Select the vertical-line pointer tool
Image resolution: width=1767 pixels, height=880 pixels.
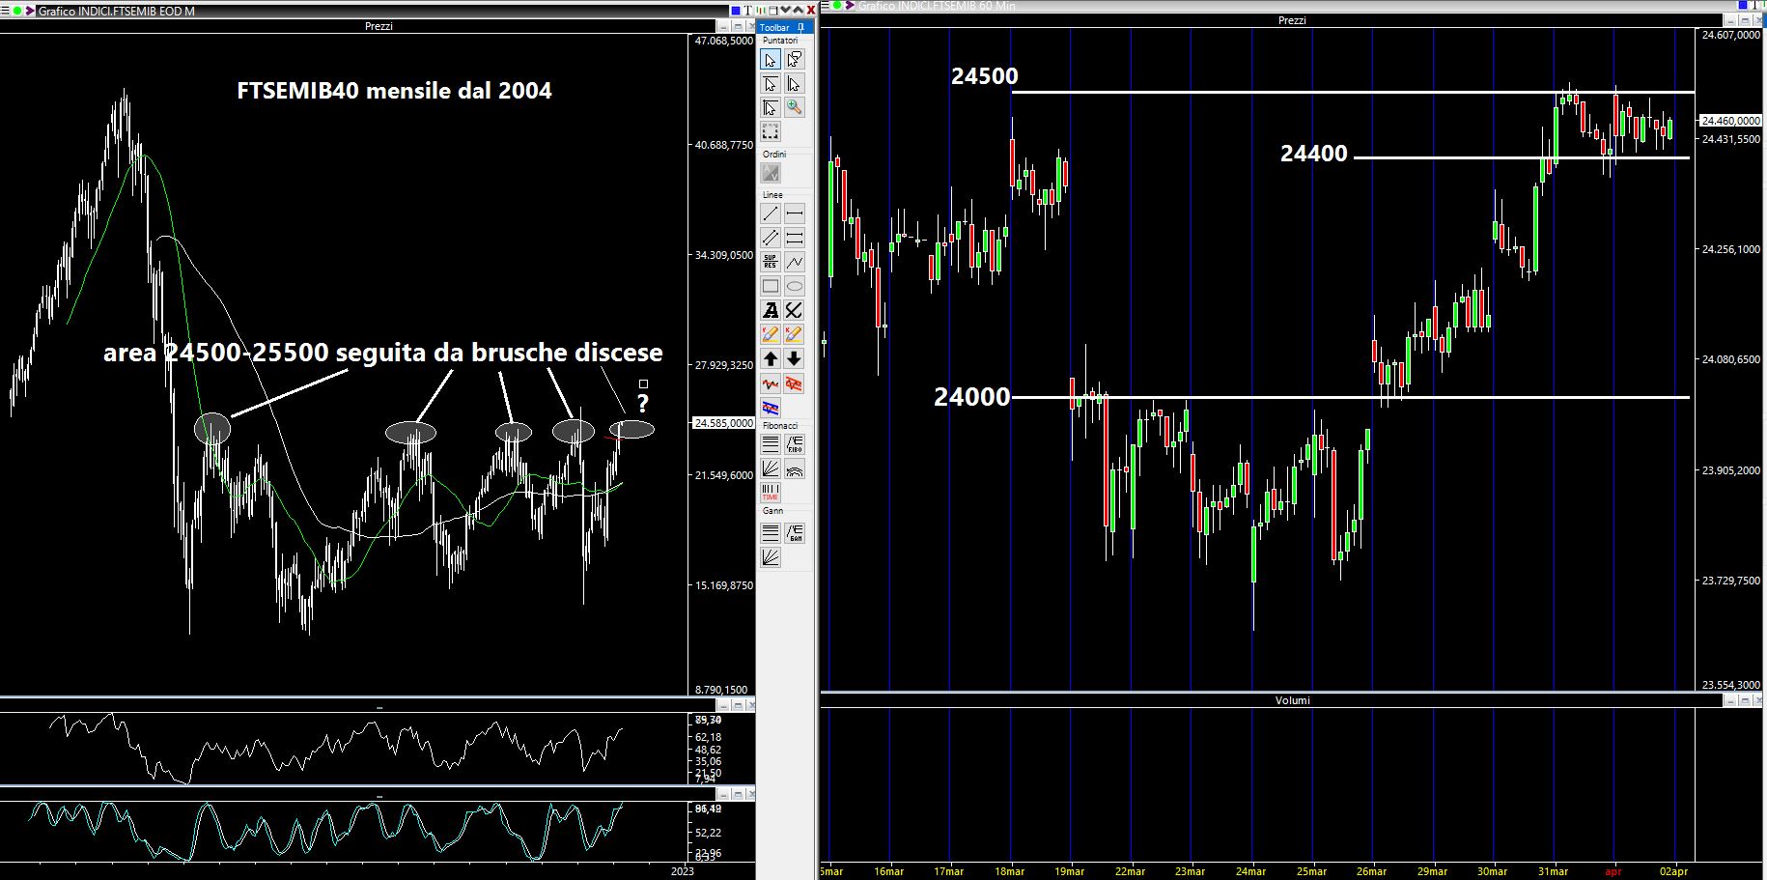pos(794,84)
